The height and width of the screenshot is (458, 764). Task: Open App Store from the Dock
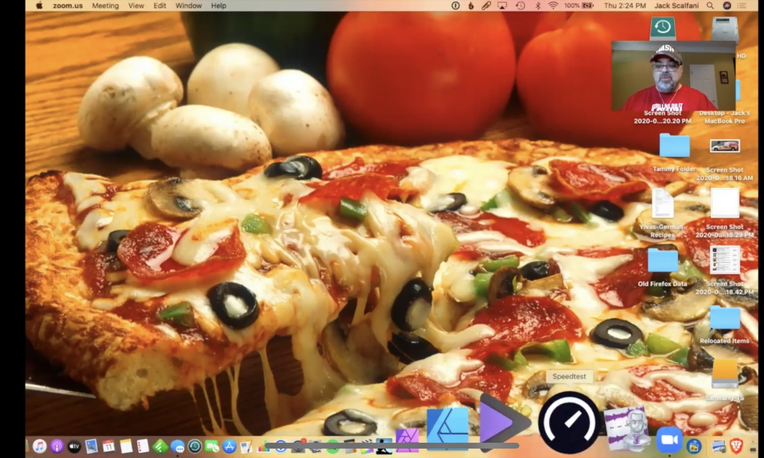(229, 446)
